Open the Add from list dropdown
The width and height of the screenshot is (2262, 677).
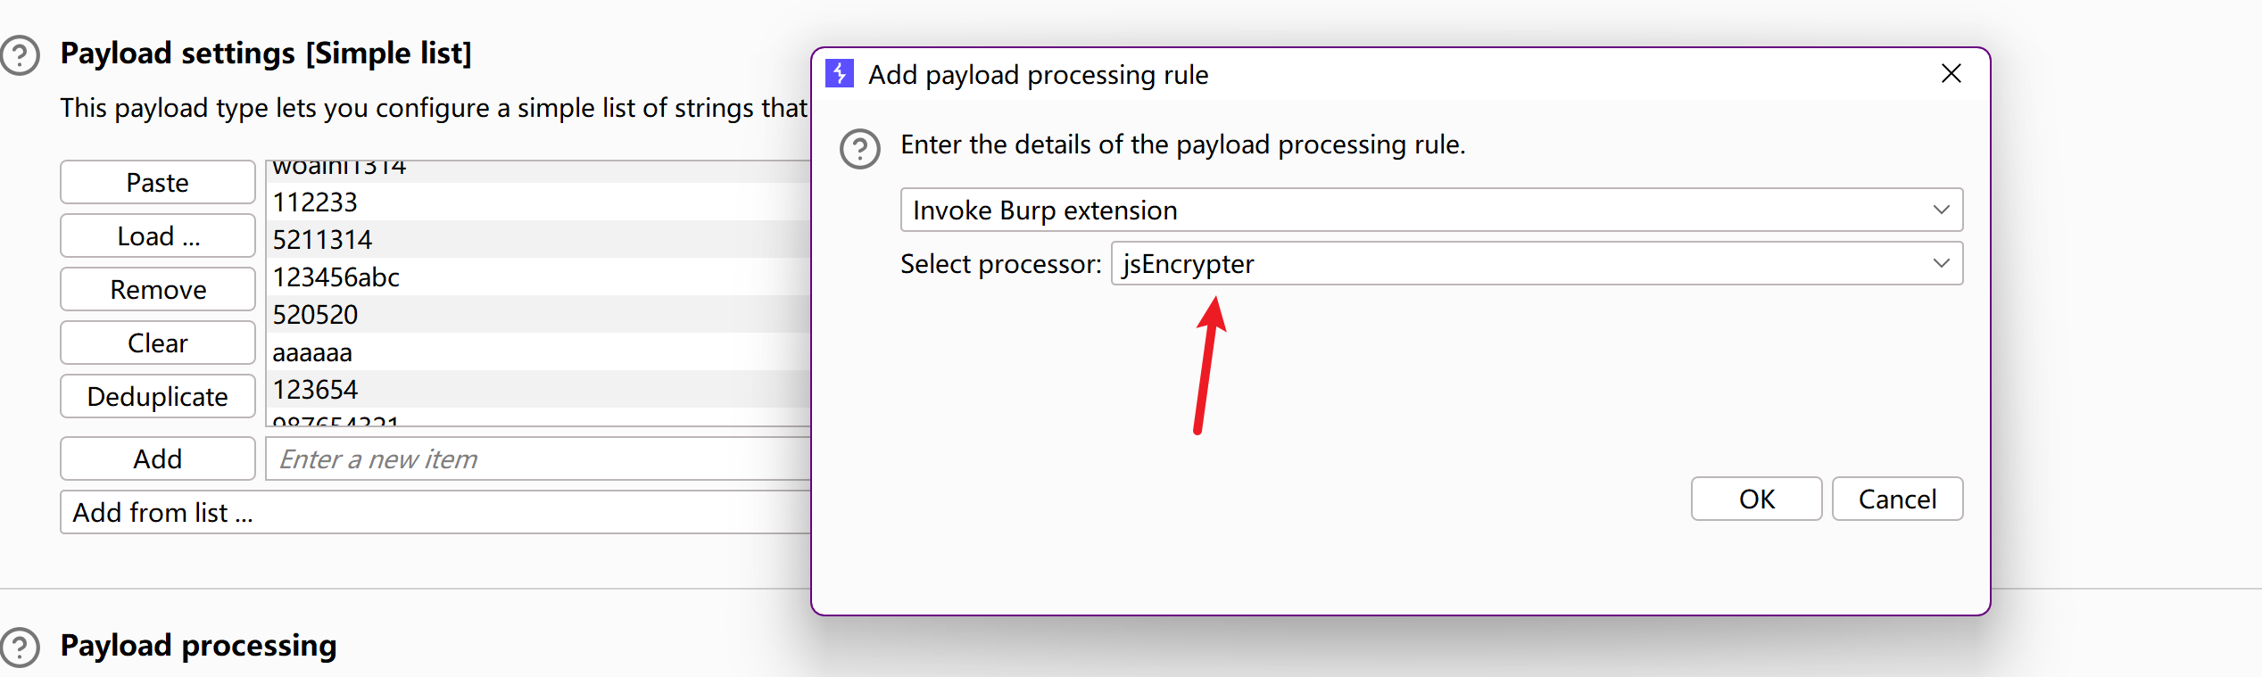pyautogui.click(x=435, y=513)
